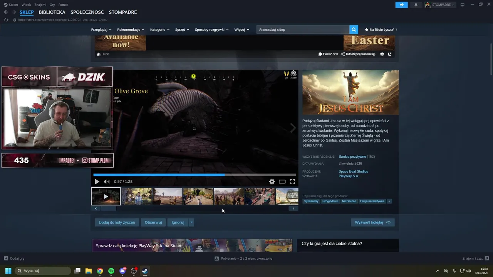Open the Pomoc menu
Viewport: 493px width, 277px height.
coord(63,5)
